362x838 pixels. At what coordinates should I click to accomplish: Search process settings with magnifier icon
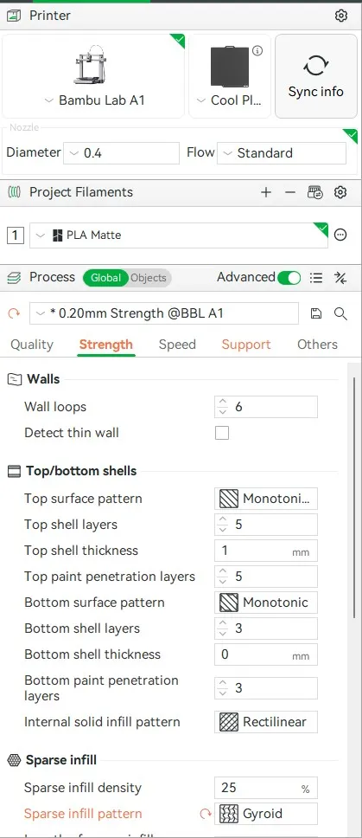[340, 313]
